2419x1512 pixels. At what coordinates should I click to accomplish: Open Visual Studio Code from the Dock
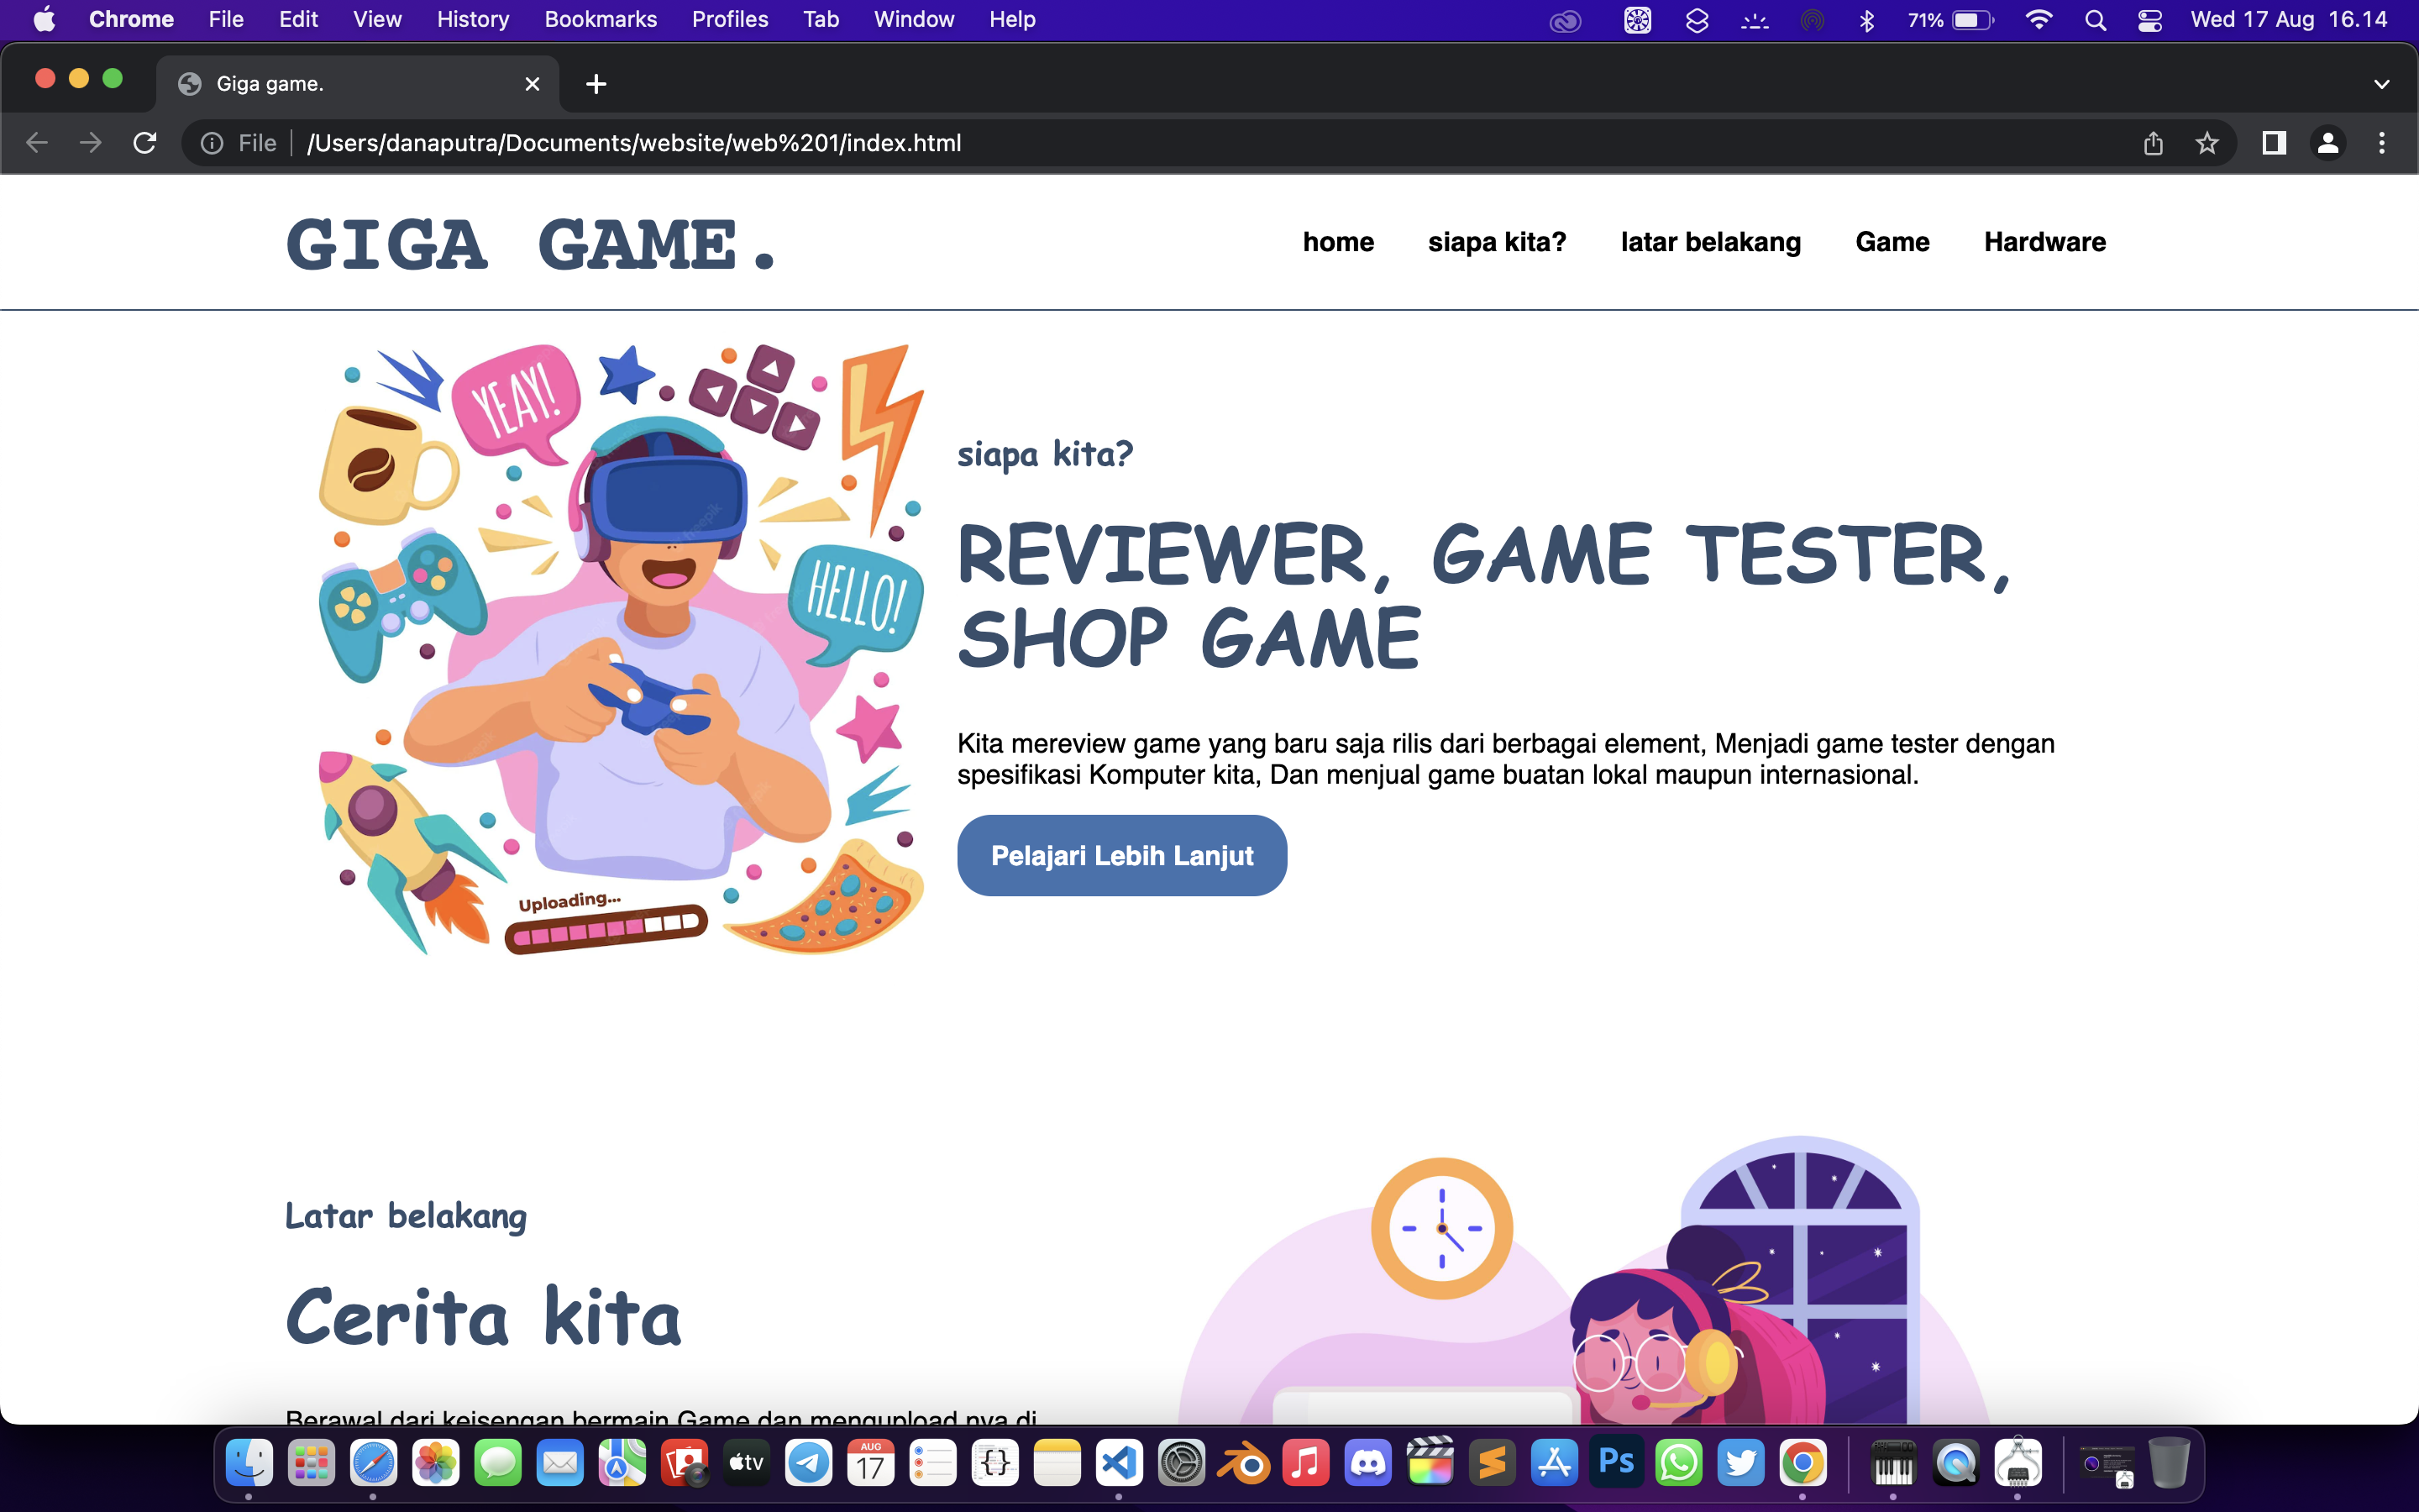click(x=1120, y=1462)
